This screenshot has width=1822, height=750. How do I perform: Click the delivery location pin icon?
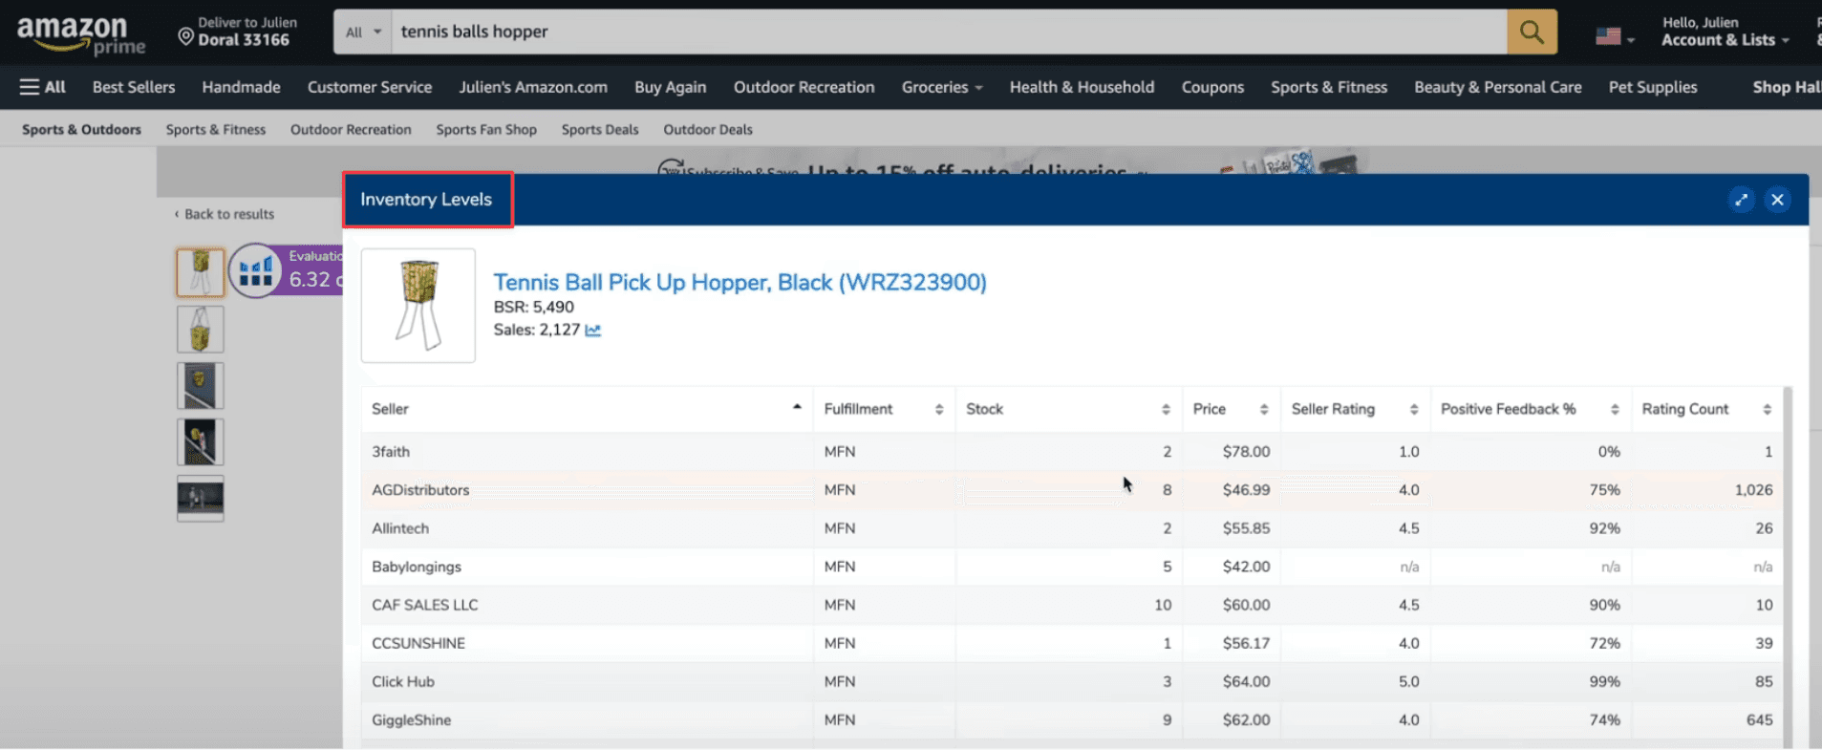[x=185, y=36]
